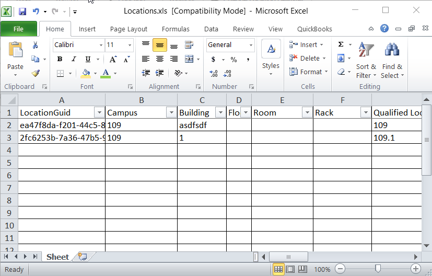Image resolution: width=432 pixels, height=276 pixels.
Task: Open Microsoft Excel Help question mark
Action: tap(384, 28)
